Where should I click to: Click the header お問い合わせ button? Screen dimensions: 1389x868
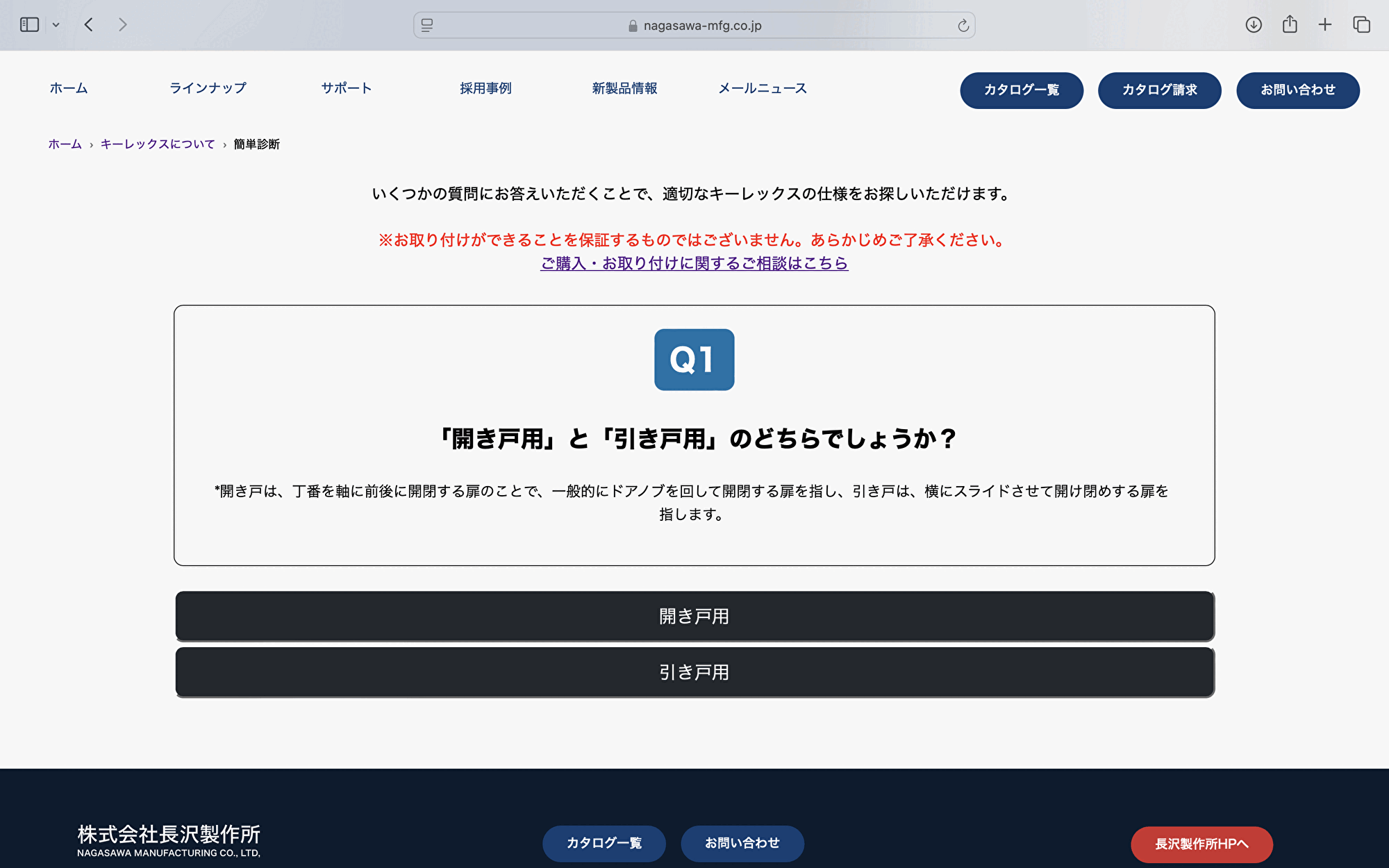[x=1297, y=90]
